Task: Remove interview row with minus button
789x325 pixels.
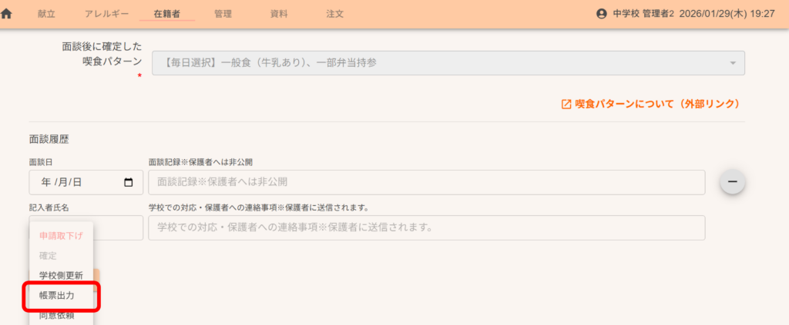Action: 731,181
